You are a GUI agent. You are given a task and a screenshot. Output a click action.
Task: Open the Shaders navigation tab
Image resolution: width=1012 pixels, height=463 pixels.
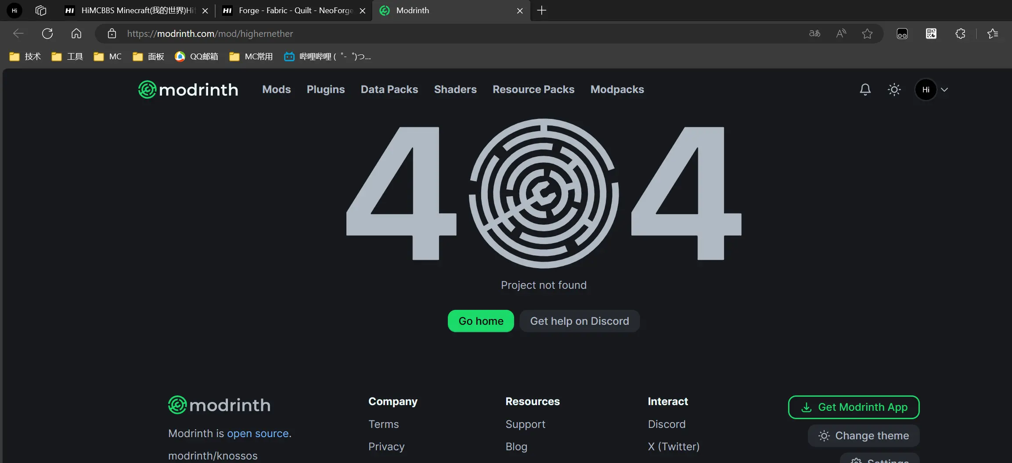pos(455,90)
